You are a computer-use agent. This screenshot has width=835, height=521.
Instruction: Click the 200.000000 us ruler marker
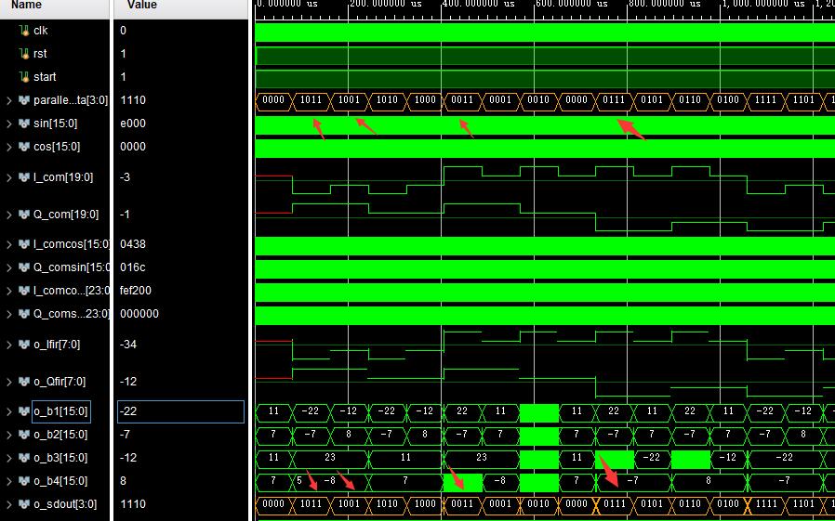click(x=386, y=4)
